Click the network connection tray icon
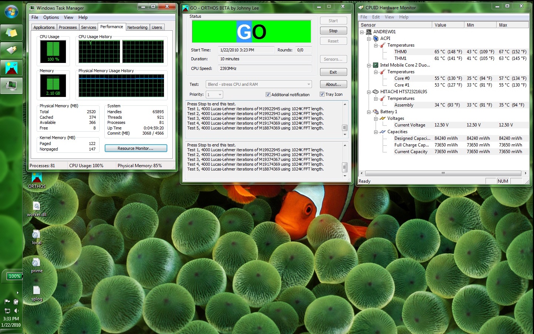 click(x=7, y=311)
